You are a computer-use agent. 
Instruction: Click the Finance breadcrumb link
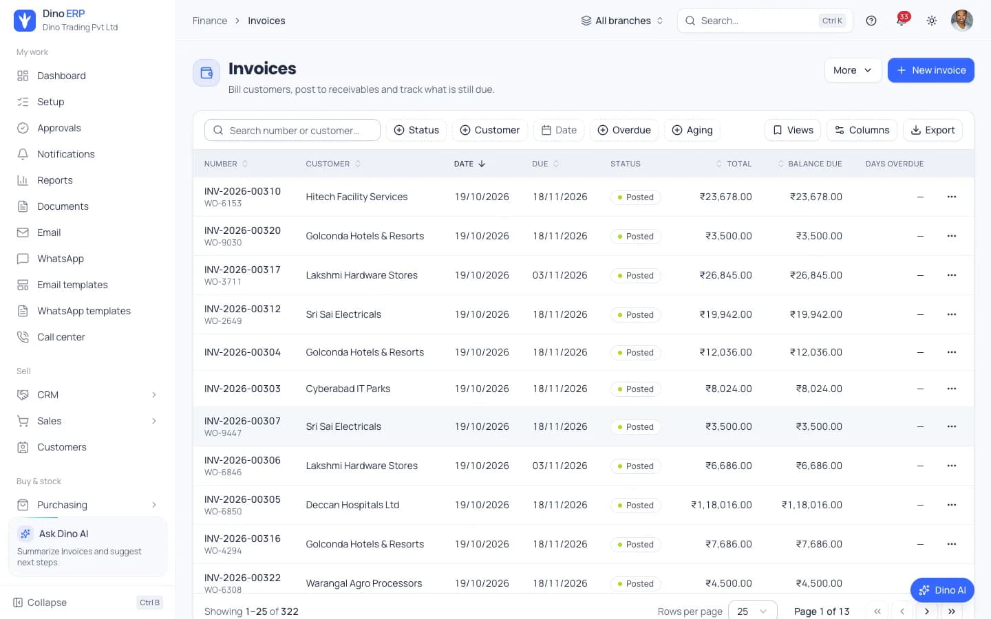click(210, 21)
